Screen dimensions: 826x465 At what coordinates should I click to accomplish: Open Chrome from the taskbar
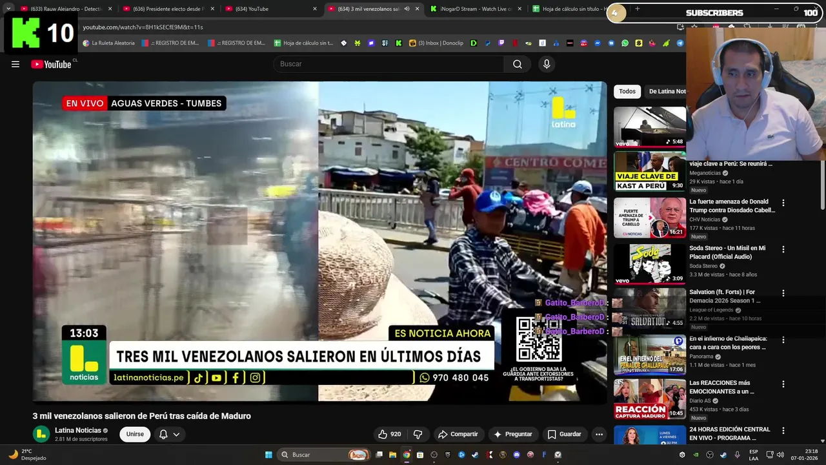[406, 455]
